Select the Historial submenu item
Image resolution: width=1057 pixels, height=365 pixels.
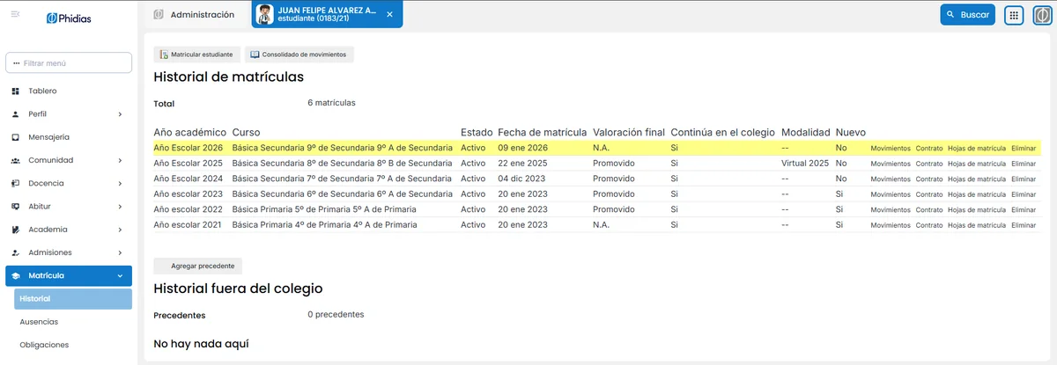pos(73,299)
